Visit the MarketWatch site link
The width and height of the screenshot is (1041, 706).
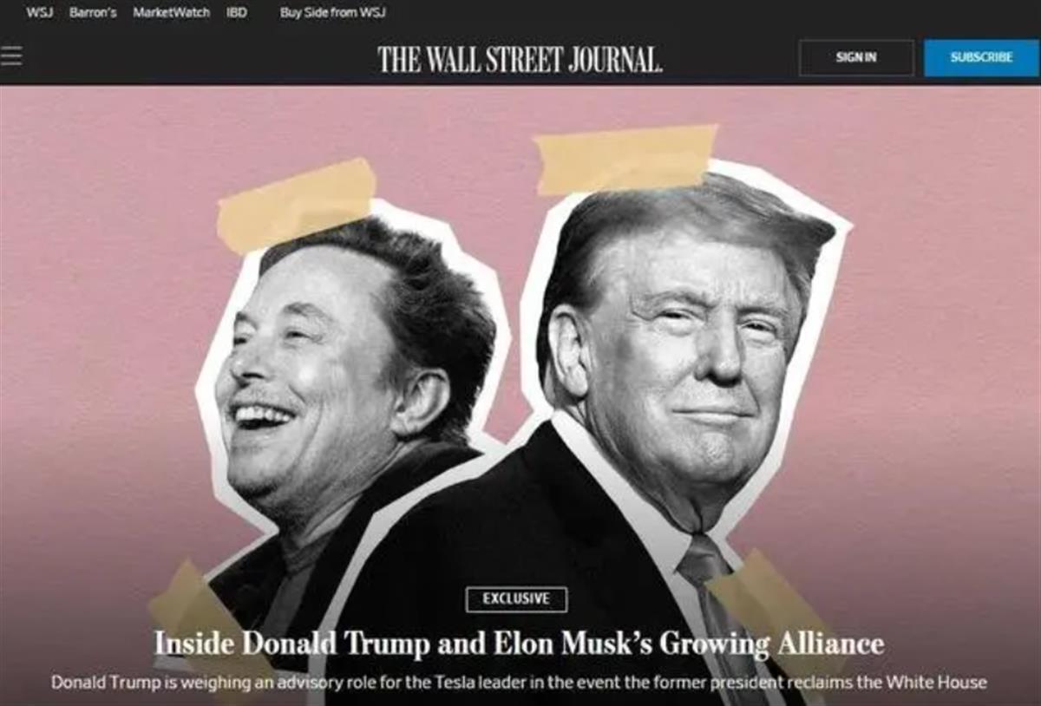(171, 12)
